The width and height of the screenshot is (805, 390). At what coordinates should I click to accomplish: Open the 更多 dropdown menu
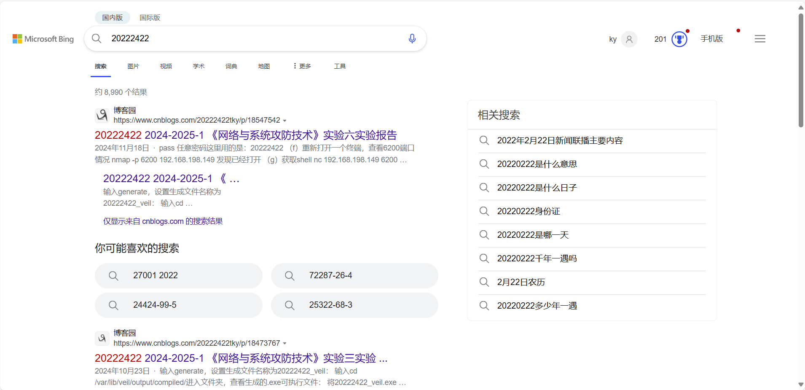(302, 66)
